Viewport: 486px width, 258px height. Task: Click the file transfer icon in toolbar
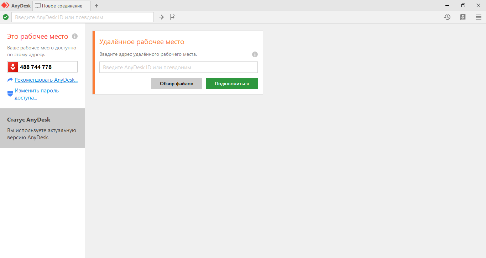click(173, 17)
